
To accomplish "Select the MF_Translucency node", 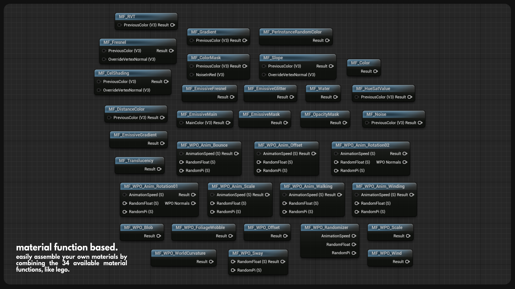I will (136, 161).
